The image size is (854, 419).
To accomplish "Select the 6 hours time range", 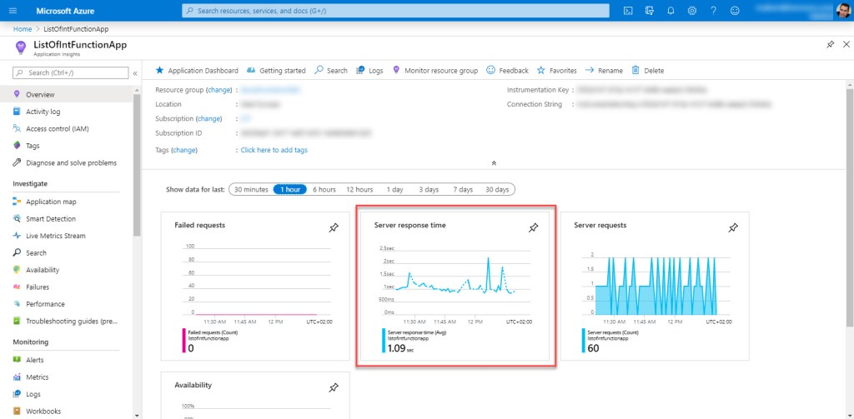I will point(324,189).
